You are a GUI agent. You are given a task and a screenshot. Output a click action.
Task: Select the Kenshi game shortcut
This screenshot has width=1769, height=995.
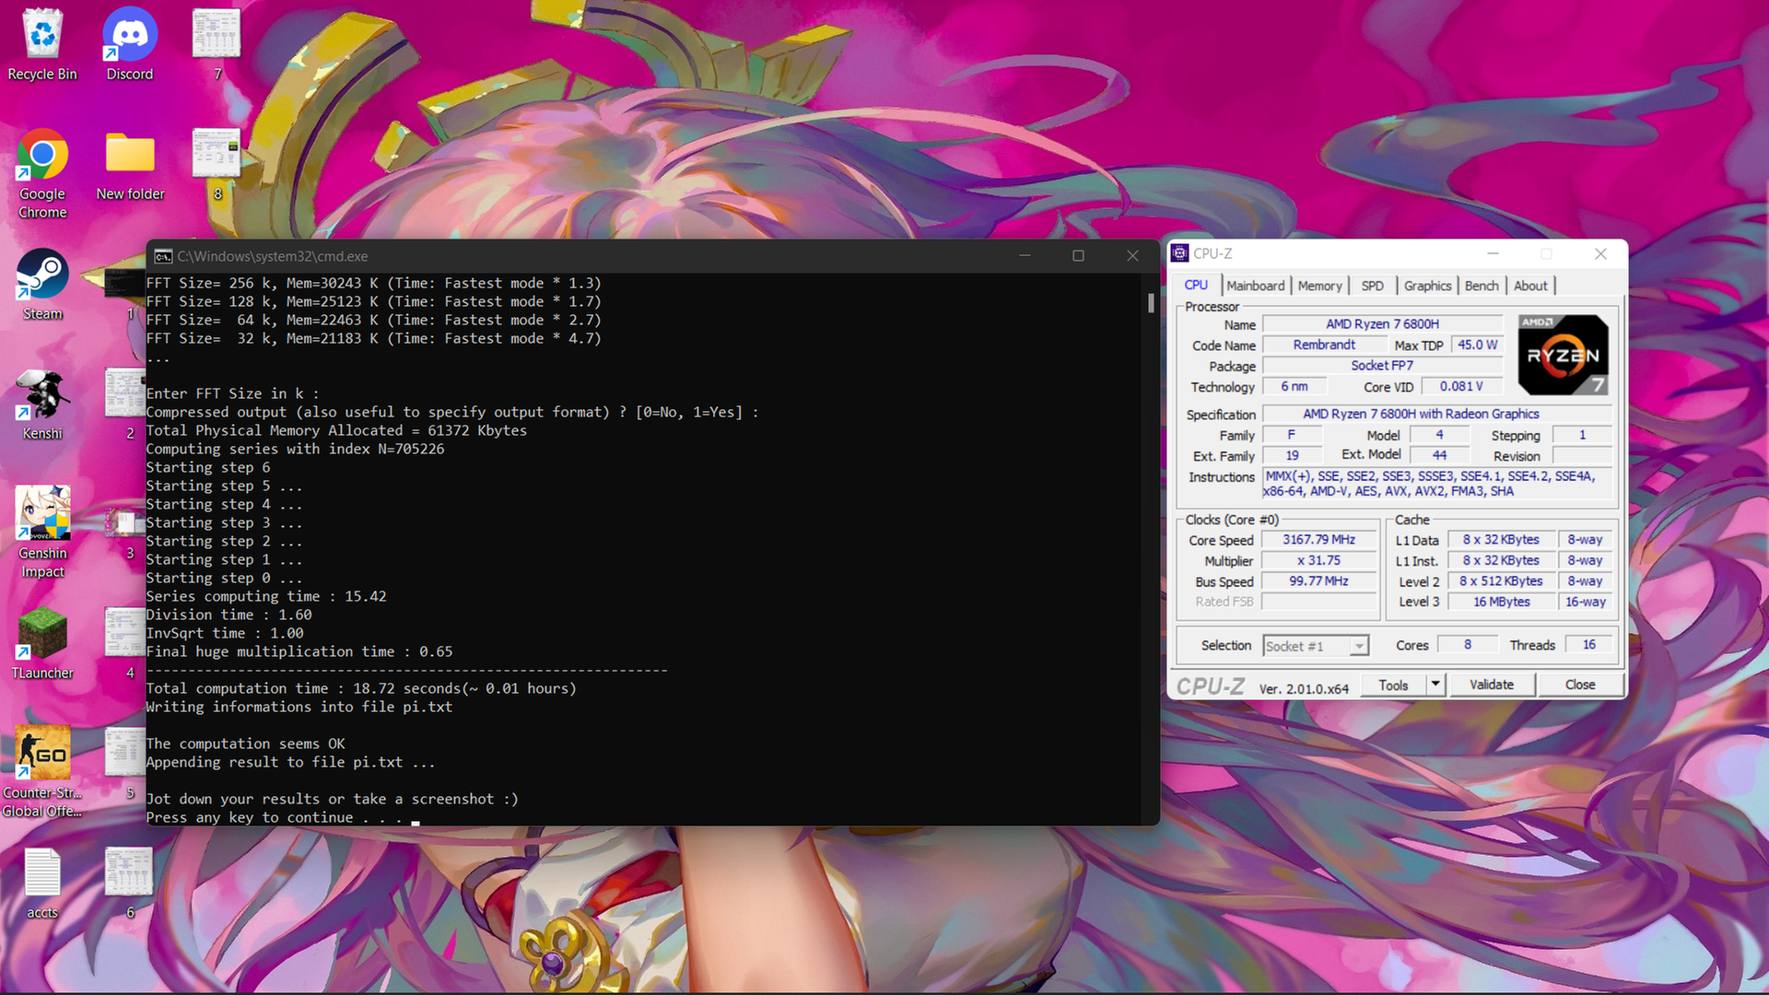(42, 405)
